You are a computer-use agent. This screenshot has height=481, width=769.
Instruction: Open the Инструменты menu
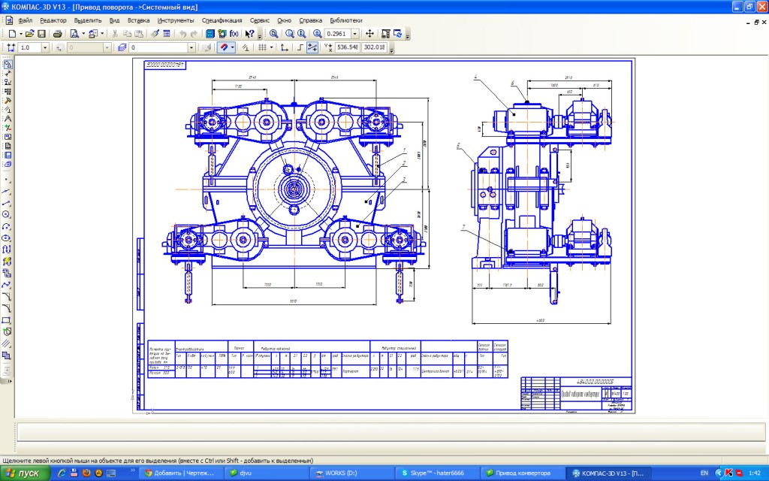coord(176,20)
